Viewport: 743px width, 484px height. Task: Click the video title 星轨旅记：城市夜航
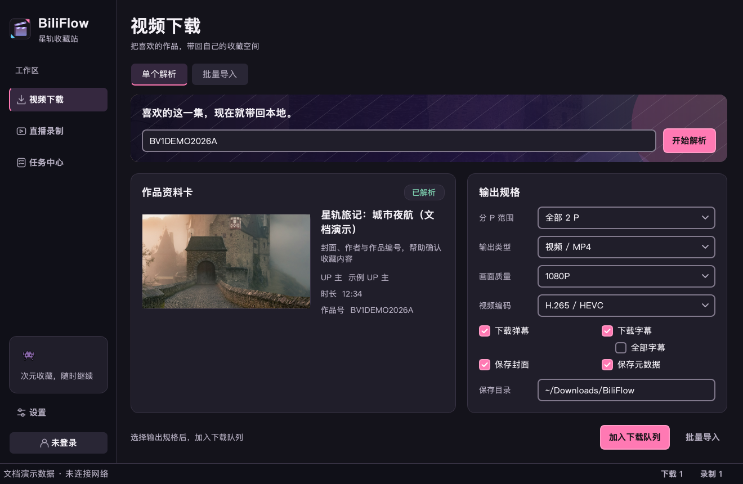pos(378,222)
